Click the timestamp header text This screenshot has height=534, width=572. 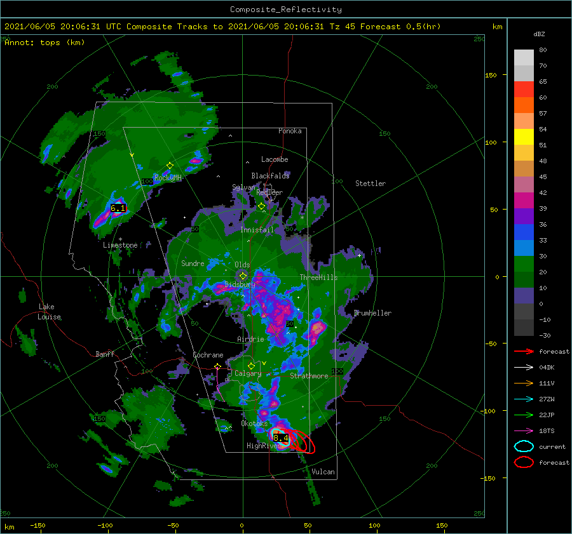(x=222, y=27)
